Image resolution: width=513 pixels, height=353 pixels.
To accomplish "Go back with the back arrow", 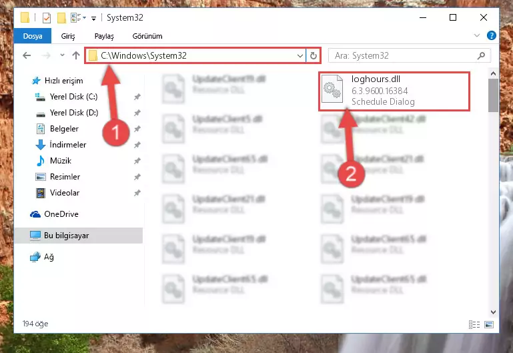I will pyautogui.click(x=27, y=55).
